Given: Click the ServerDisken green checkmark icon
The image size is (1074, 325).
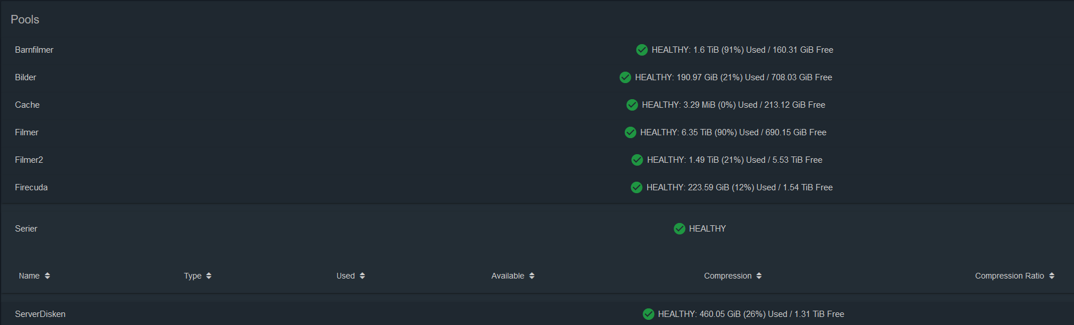Looking at the screenshot, I should [x=648, y=314].
